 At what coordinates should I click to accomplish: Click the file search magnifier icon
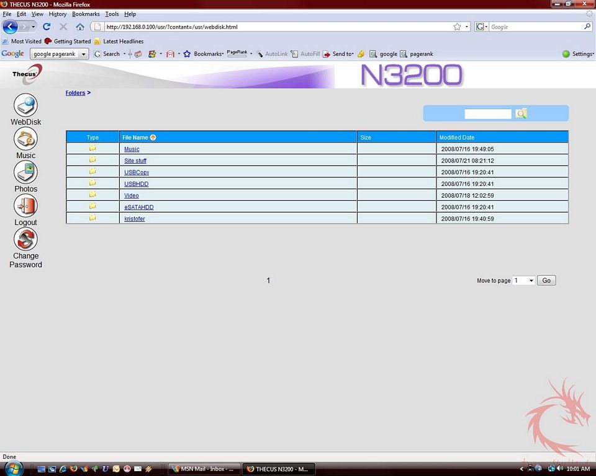(521, 113)
